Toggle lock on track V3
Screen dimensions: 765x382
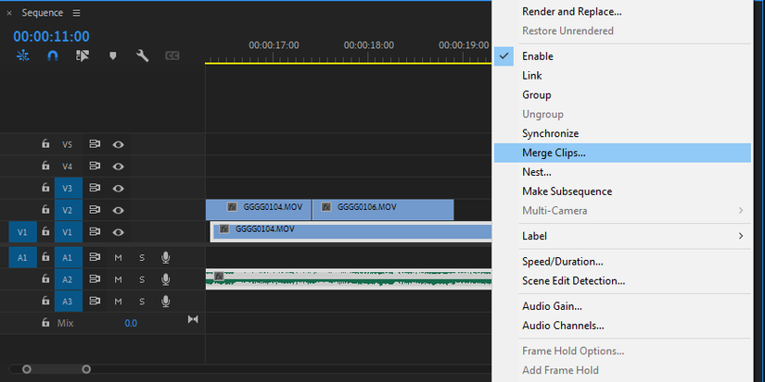click(45, 188)
